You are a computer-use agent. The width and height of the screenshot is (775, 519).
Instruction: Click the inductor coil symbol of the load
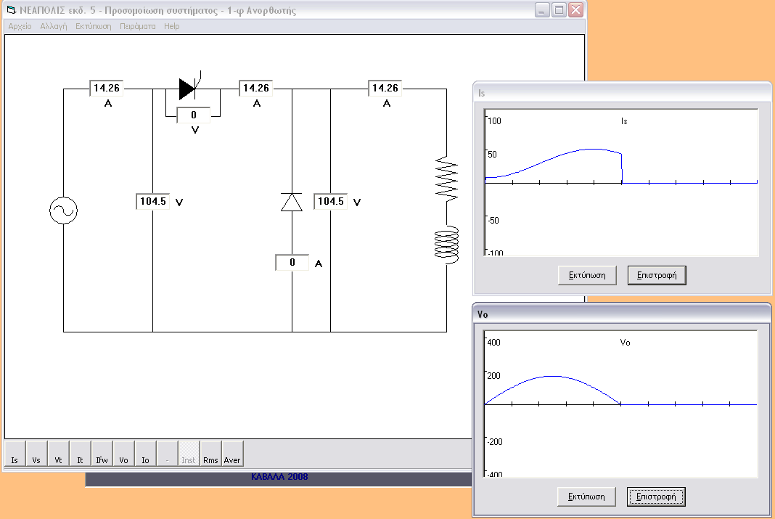click(446, 245)
